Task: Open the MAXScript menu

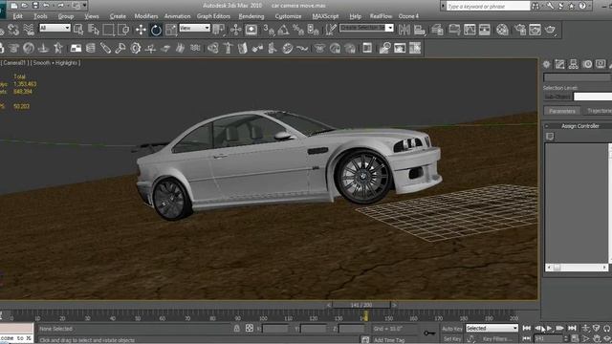Action: pos(325,16)
